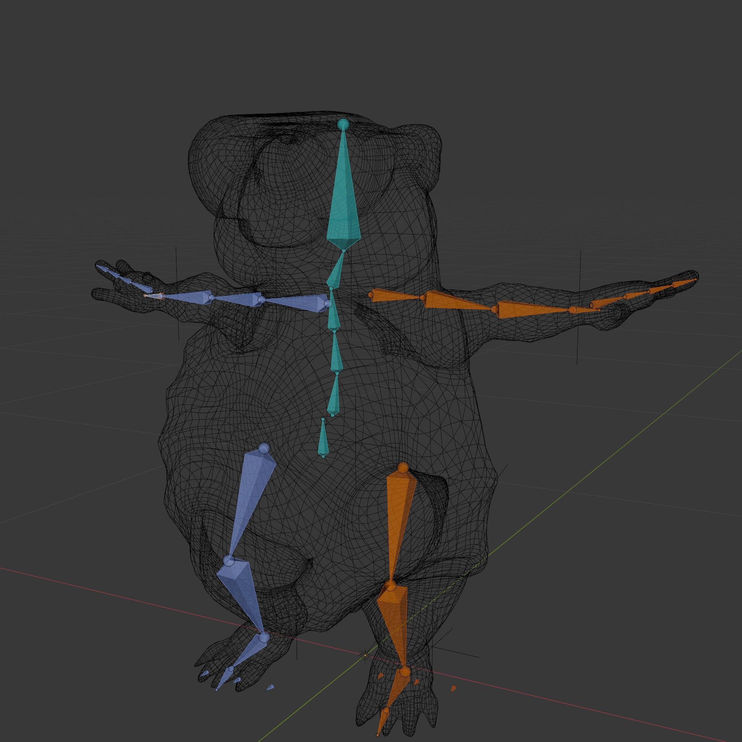This screenshot has width=742, height=742.
Task: Select the teal neck bone below the head
Action: [x=335, y=270]
